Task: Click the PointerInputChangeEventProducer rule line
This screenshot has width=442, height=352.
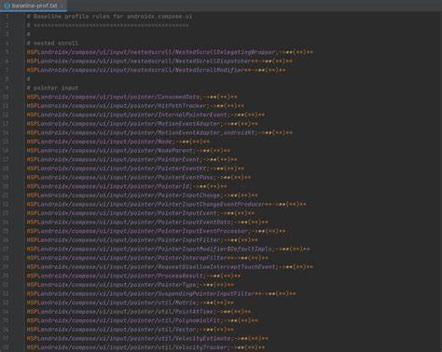Action: click(x=166, y=204)
